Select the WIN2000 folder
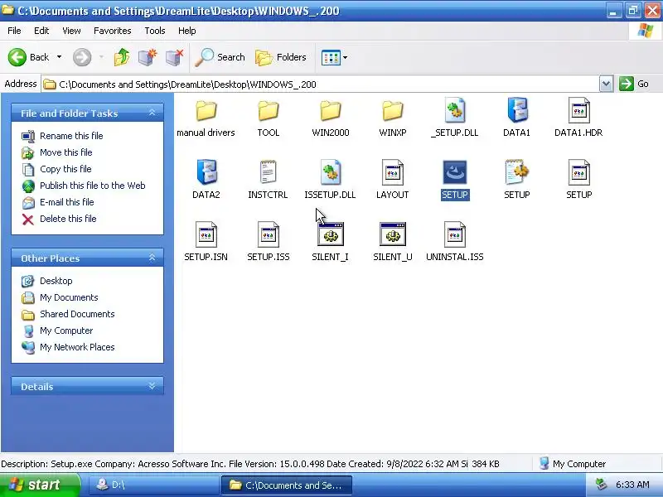Image resolution: width=663 pixels, height=497 pixels. coord(330,118)
